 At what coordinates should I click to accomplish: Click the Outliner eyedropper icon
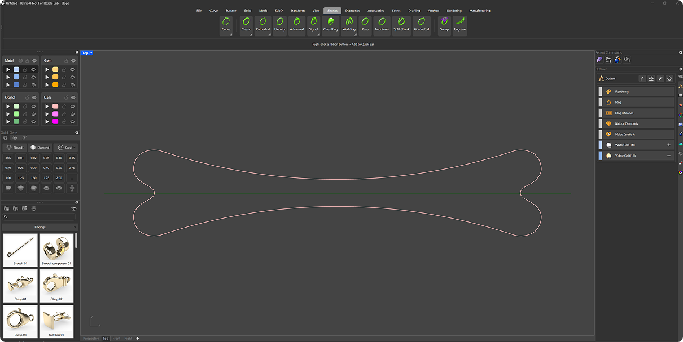pyautogui.click(x=642, y=79)
